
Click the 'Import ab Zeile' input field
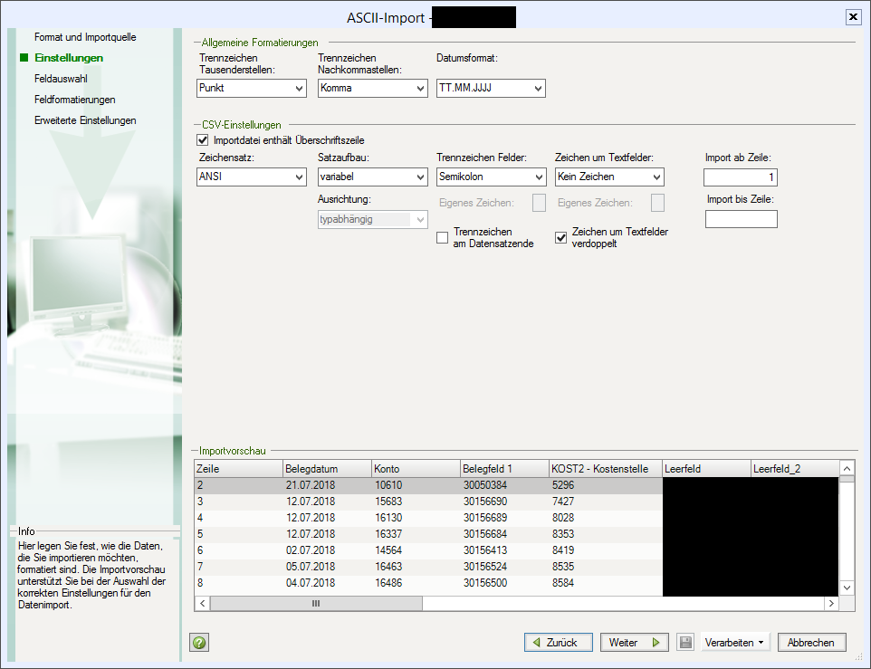pyautogui.click(x=741, y=177)
